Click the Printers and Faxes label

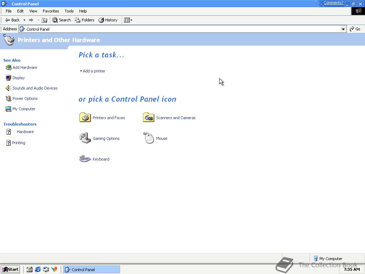(109, 118)
